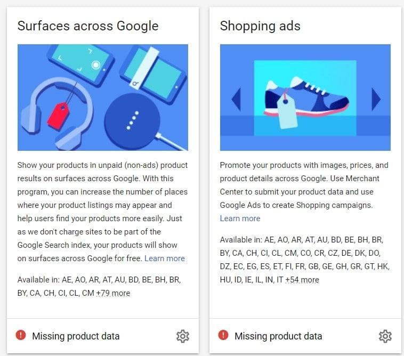404x356 pixels.
Task: Click red error icon under Surfaces across Google
Action: [21, 335]
